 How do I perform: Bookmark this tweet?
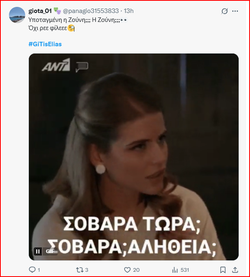tap(223, 270)
